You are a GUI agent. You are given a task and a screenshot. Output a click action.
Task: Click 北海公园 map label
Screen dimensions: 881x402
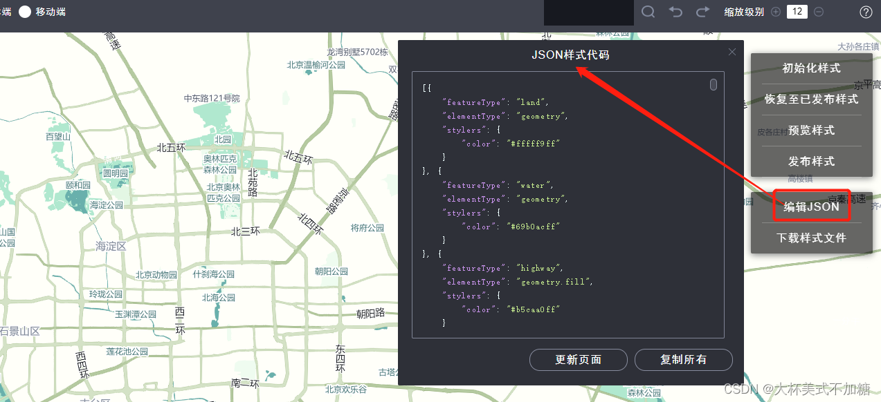219,298
